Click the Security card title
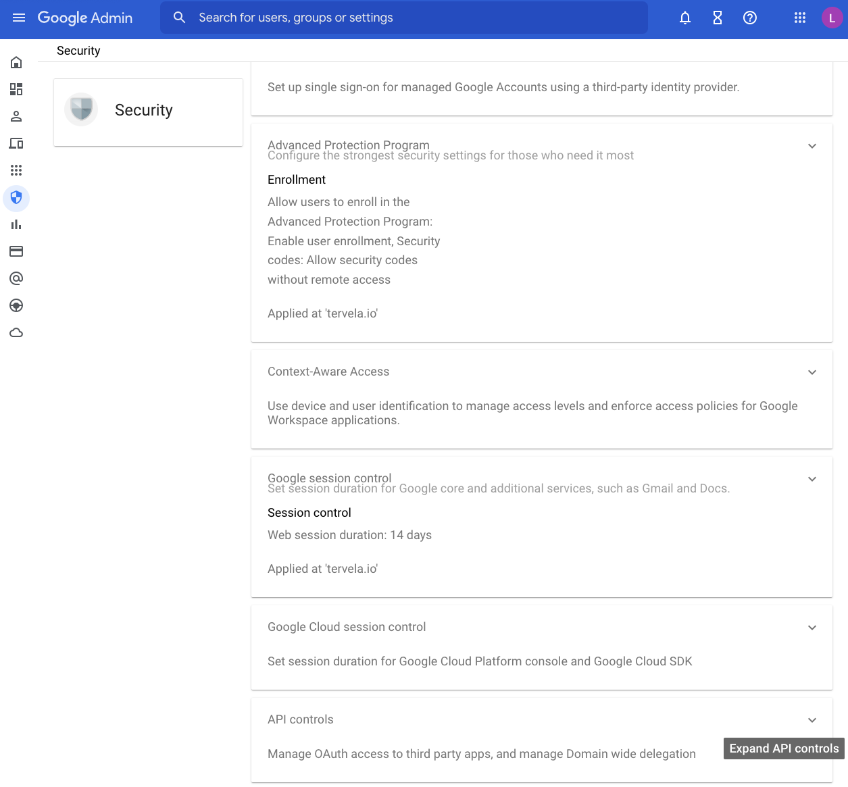This screenshot has width=848, height=787. (x=144, y=110)
